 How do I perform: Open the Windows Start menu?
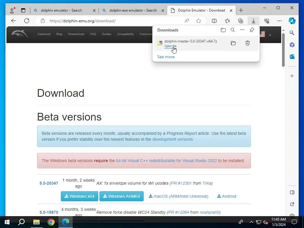(7, 222)
